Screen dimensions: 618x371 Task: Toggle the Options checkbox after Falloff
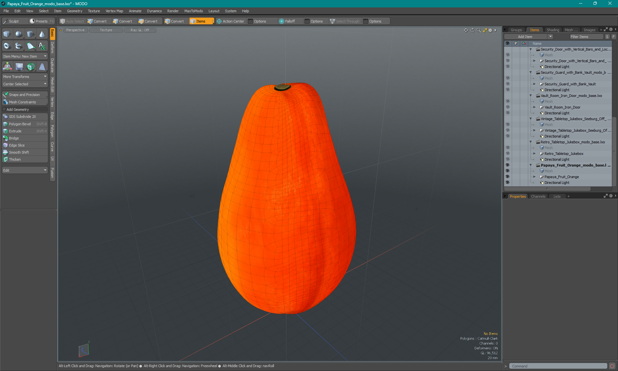point(307,21)
